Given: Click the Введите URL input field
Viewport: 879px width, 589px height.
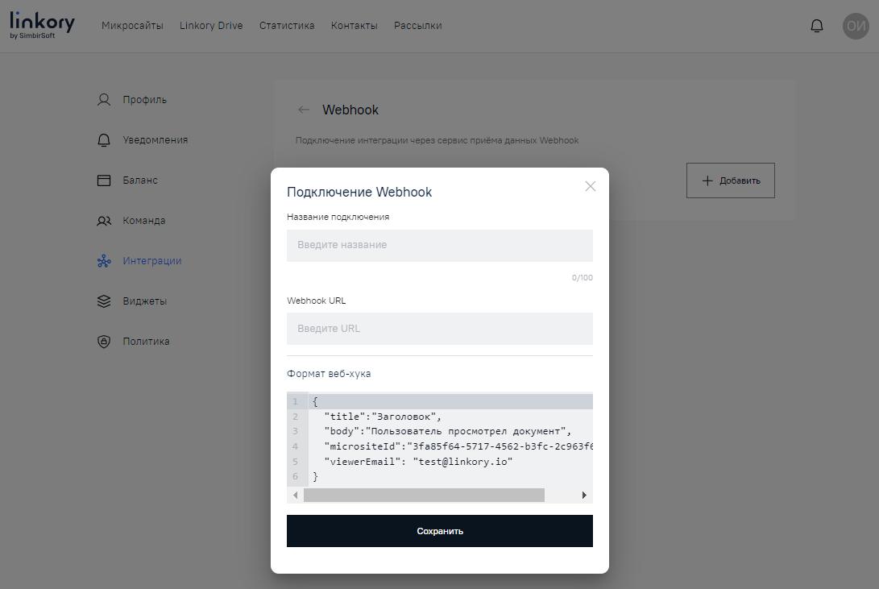Looking at the screenshot, I should [x=439, y=328].
